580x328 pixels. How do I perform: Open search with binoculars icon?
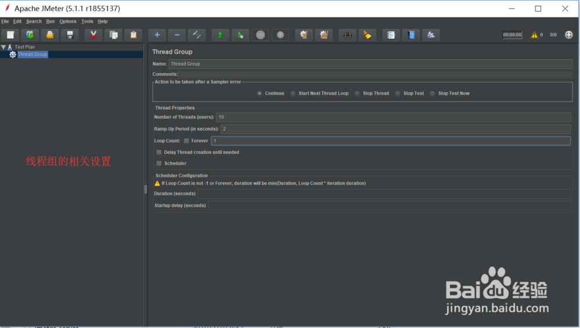tap(347, 35)
